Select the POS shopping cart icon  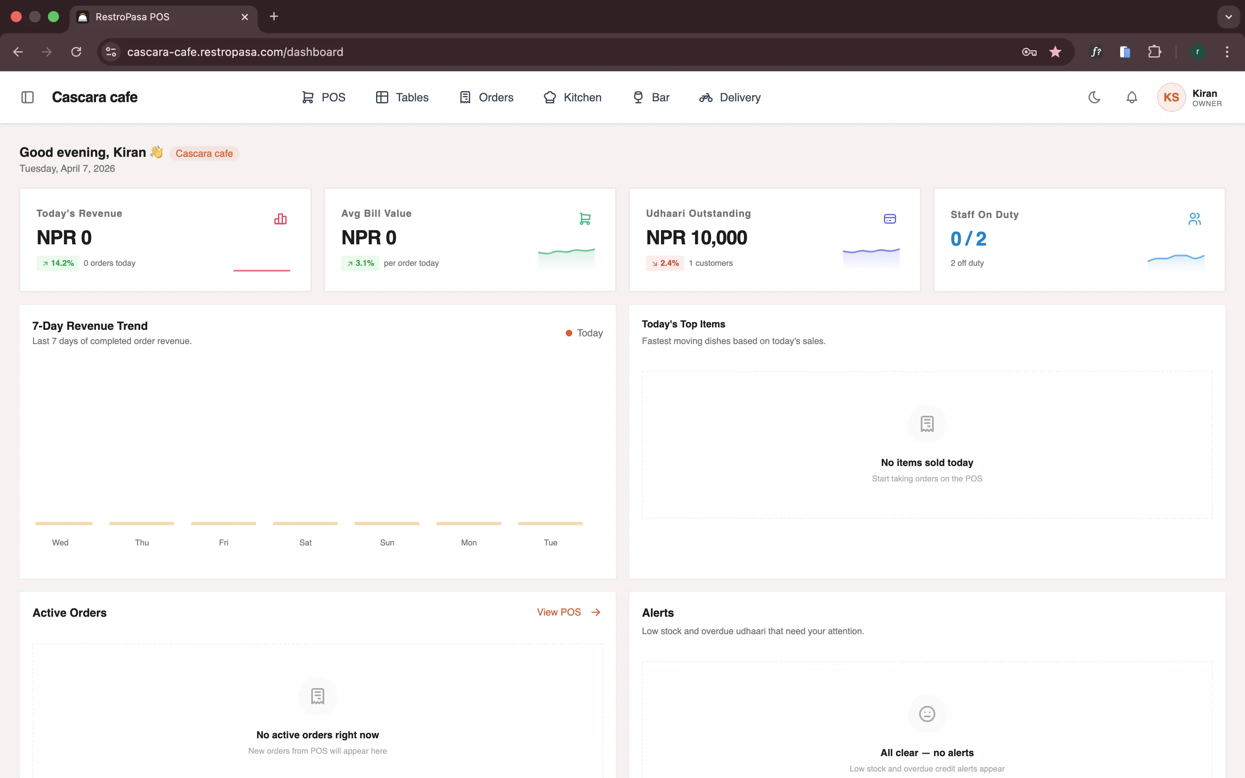(308, 97)
